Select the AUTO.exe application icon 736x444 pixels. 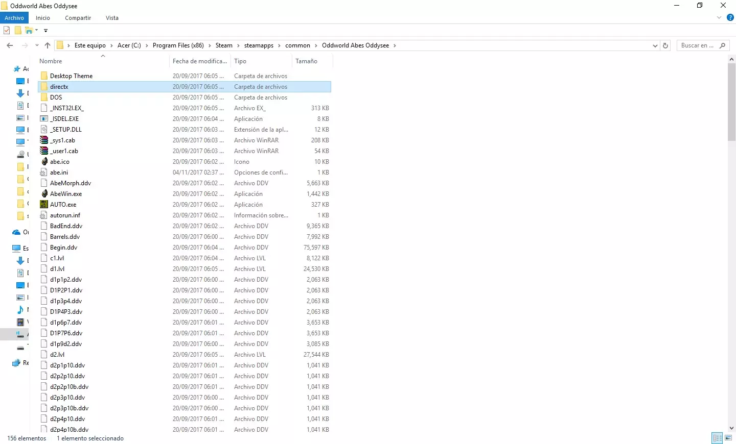click(44, 205)
